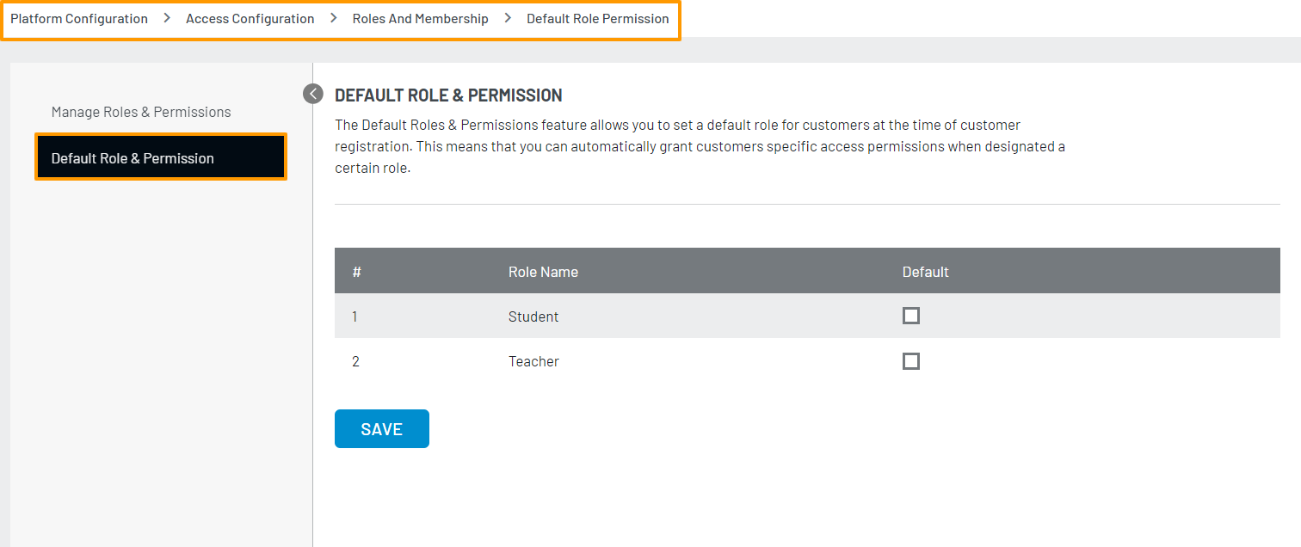The image size is (1301, 547).
Task: Click the Teacher role name
Action: point(533,361)
